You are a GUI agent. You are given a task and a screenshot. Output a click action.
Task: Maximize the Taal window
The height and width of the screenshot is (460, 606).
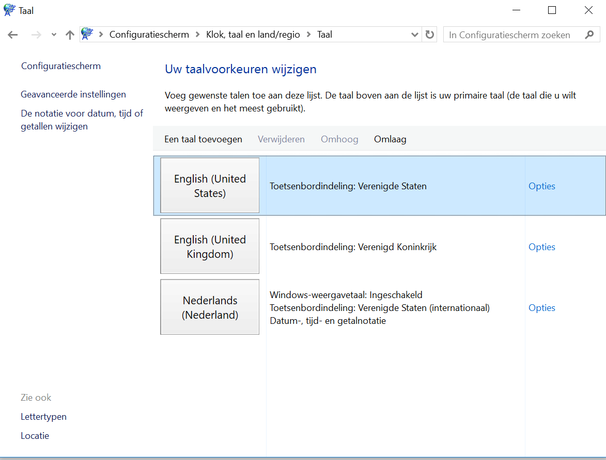coord(552,10)
